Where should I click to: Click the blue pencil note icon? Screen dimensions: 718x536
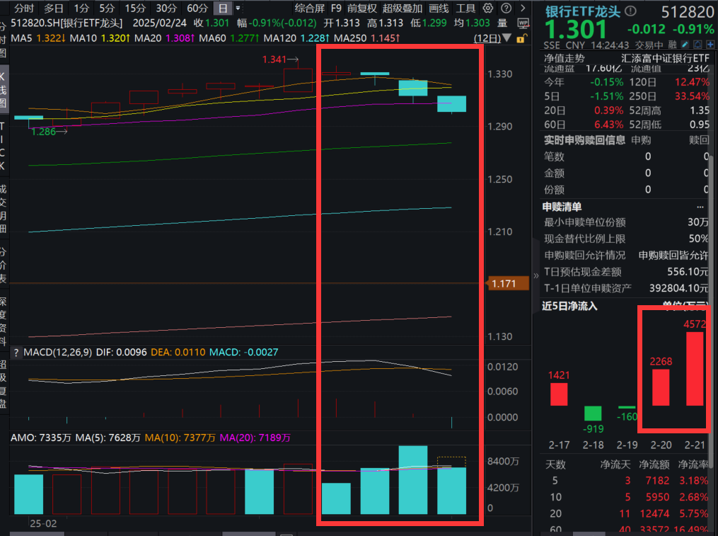(685, 45)
